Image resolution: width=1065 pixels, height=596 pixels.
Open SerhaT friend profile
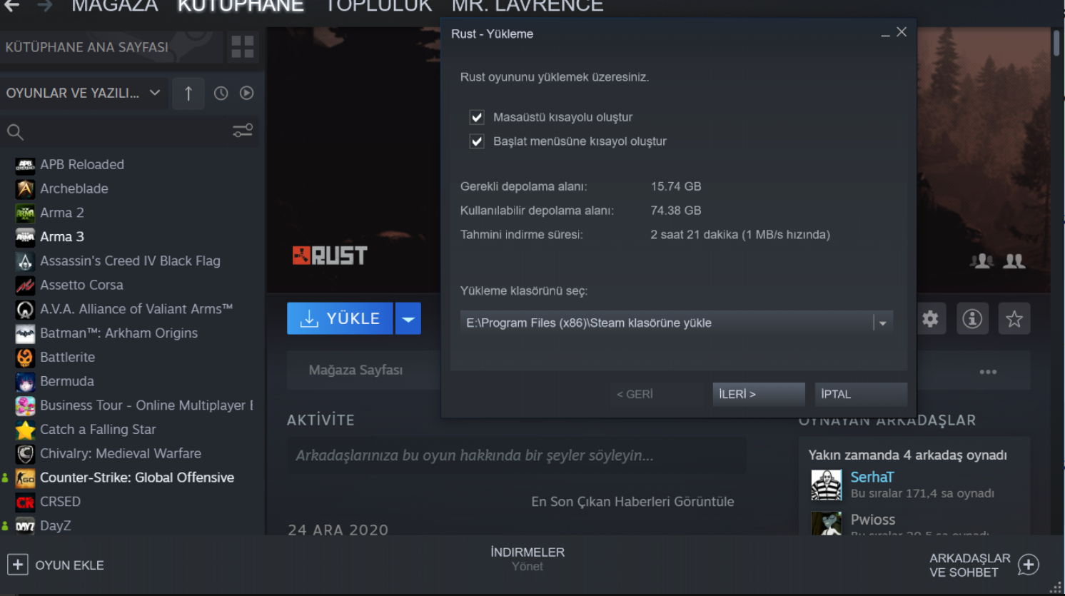coord(872,477)
